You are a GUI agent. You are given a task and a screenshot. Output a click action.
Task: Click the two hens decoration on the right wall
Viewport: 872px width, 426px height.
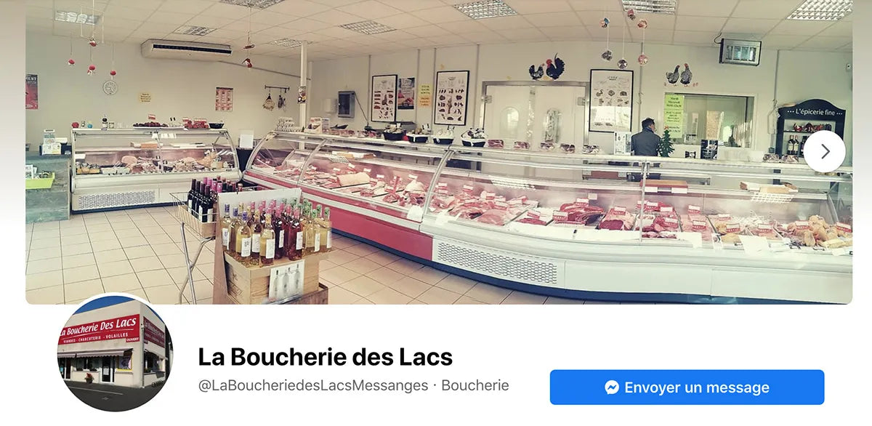point(679,75)
